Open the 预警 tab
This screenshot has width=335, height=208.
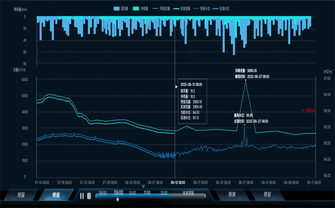click(21, 195)
